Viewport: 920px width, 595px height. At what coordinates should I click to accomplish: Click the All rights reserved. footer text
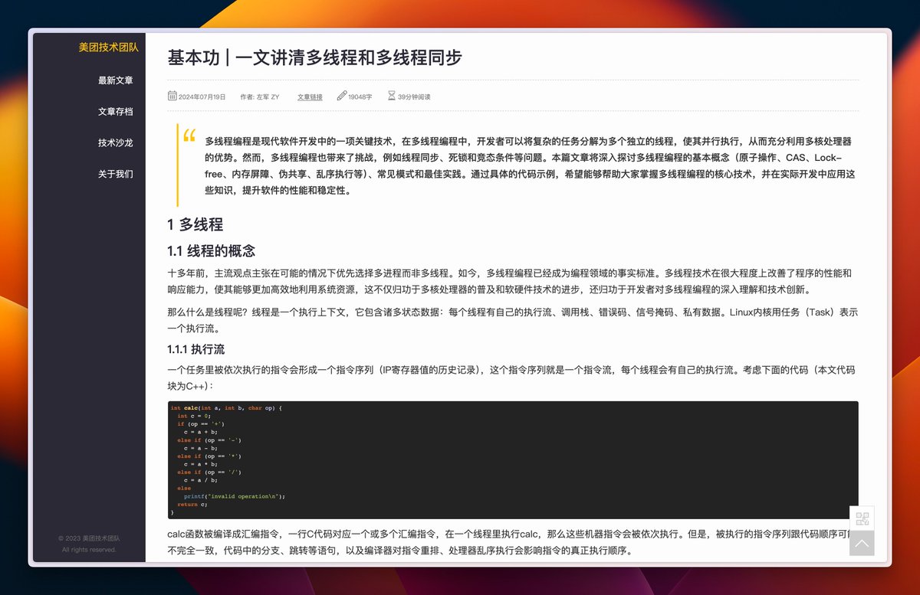(89, 550)
